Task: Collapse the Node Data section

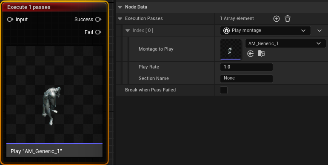Action: 120,7
